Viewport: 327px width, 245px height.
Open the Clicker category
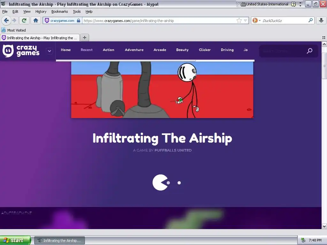coord(205,50)
